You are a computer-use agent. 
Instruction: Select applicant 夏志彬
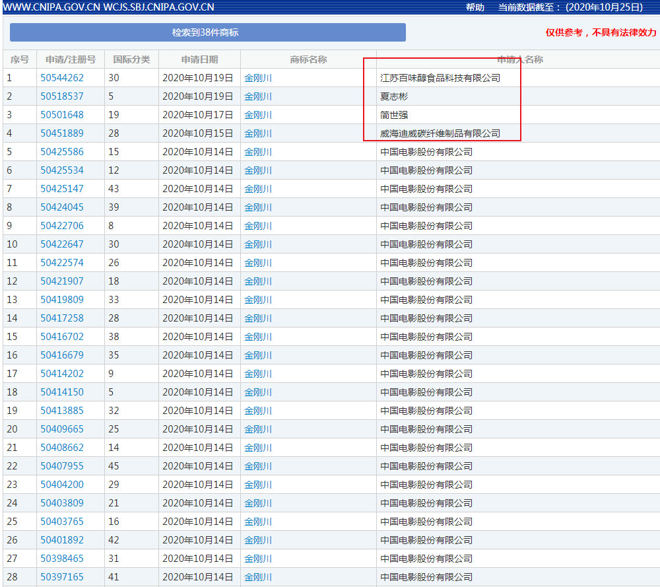pyautogui.click(x=394, y=96)
